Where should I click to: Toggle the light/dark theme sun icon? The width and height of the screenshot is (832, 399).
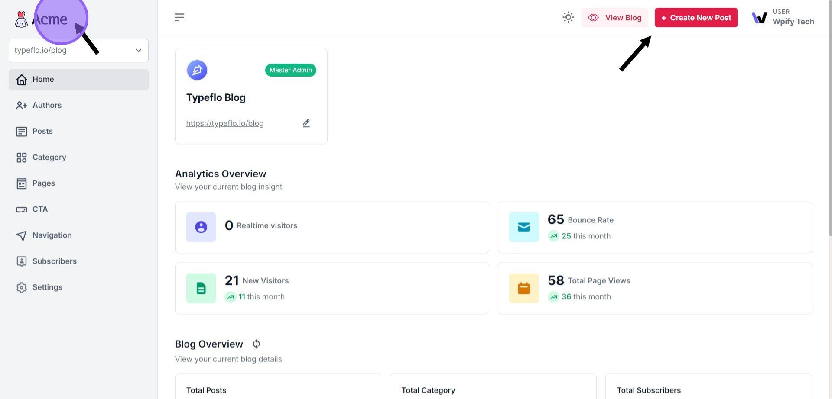pyautogui.click(x=568, y=17)
